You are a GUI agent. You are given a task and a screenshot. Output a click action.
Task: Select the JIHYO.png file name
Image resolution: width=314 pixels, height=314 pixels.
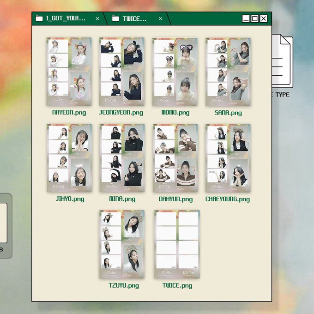70,199
